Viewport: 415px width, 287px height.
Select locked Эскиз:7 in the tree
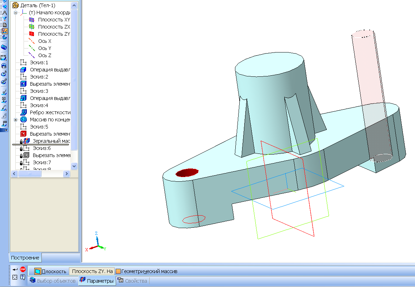(x=41, y=162)
